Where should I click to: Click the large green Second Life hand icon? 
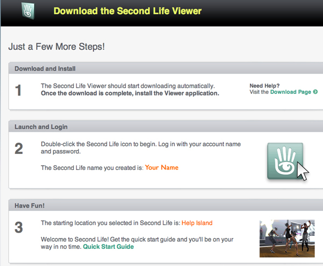(284, 160)
